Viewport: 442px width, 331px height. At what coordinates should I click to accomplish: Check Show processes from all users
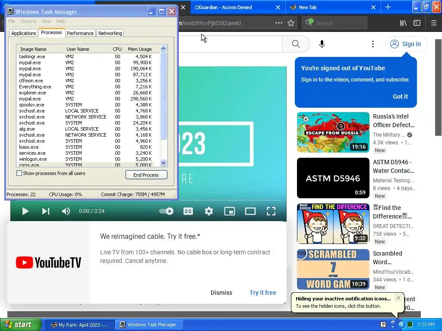coord(19,173)
